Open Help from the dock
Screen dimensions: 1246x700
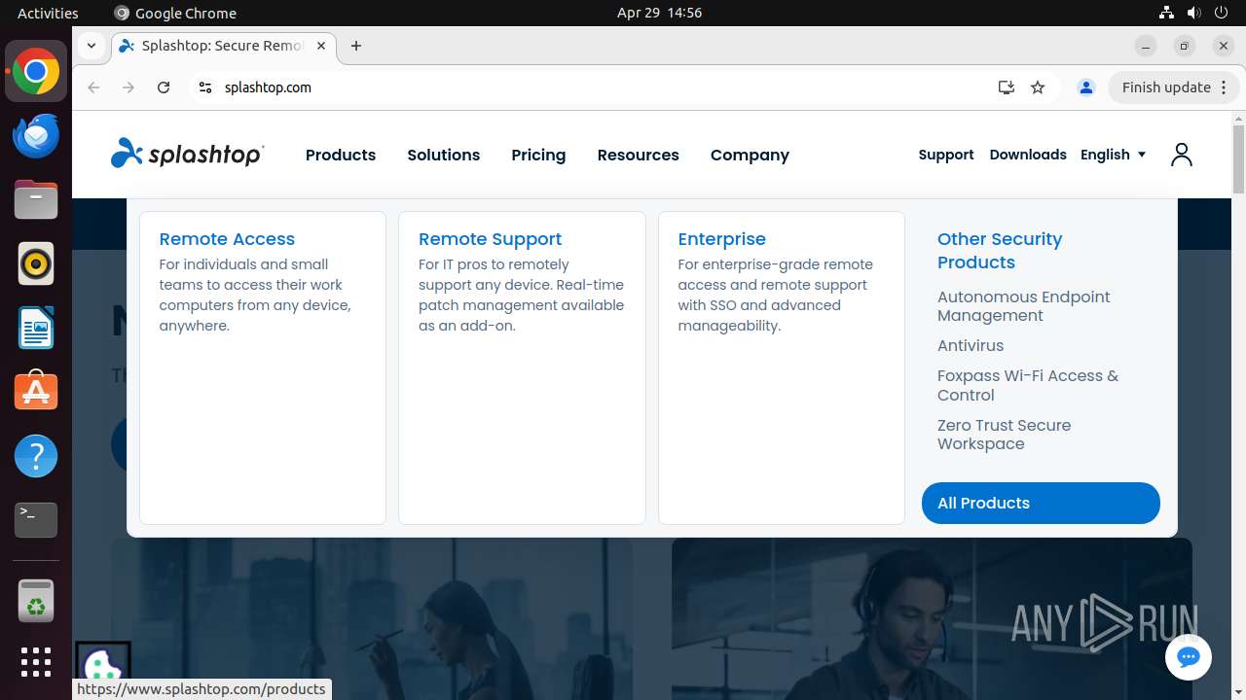36,456
